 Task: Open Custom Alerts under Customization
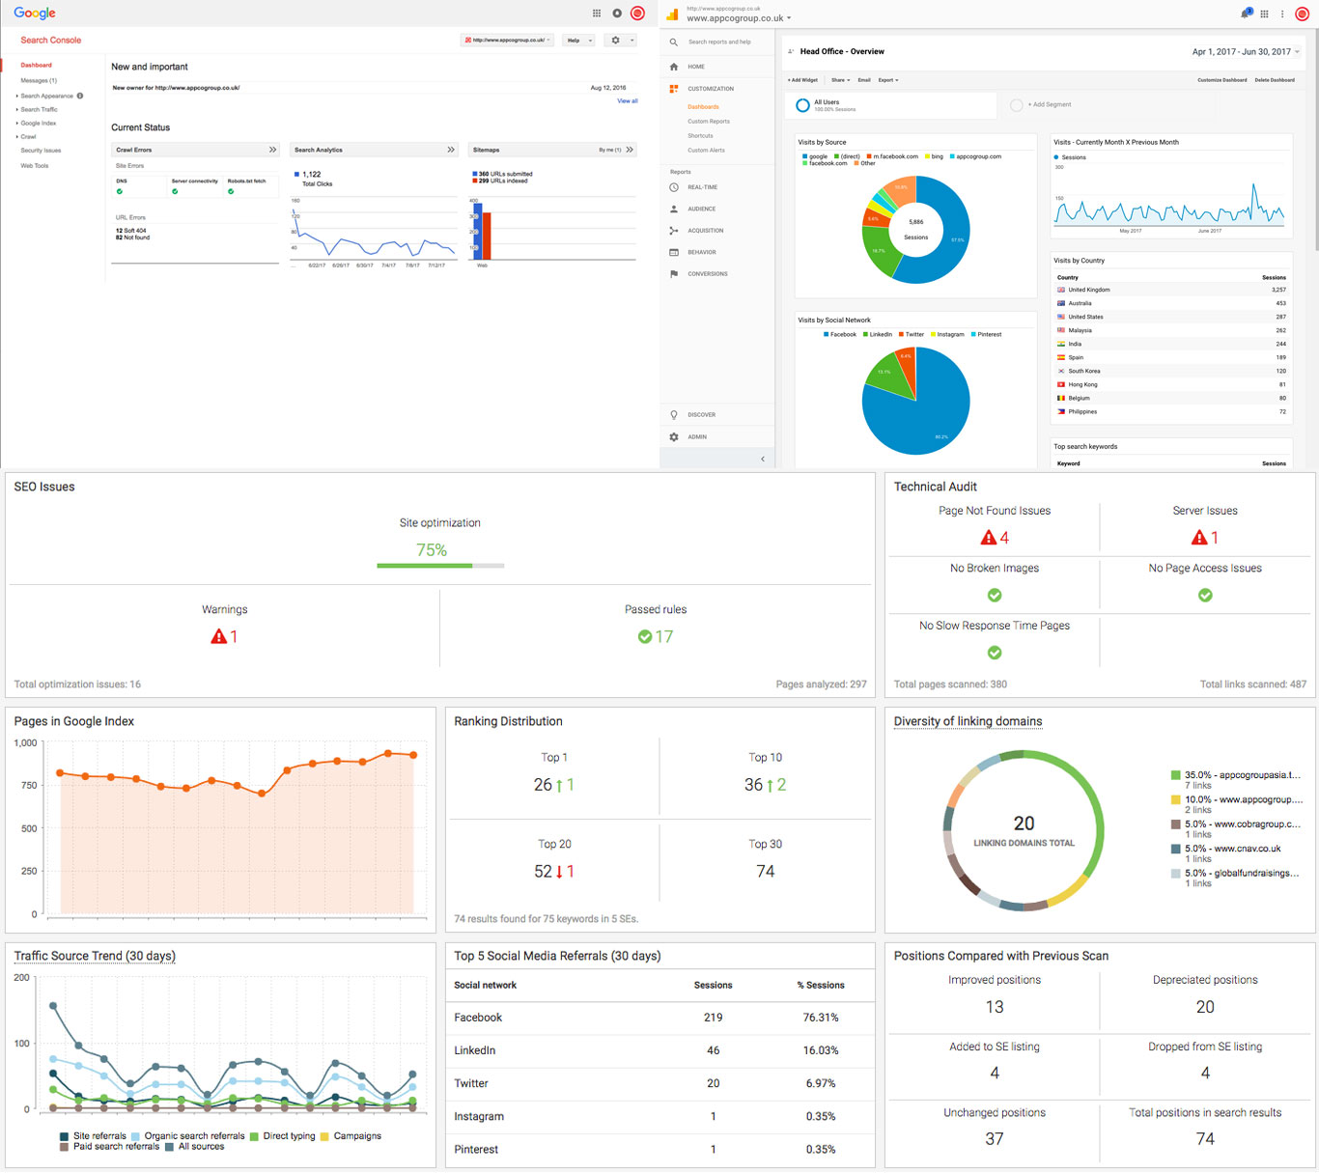click(x=706, y=151)
